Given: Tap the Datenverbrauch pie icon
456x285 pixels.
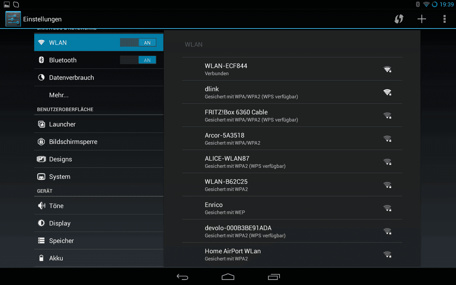Looking at the screenshot, I should (41, 77).
